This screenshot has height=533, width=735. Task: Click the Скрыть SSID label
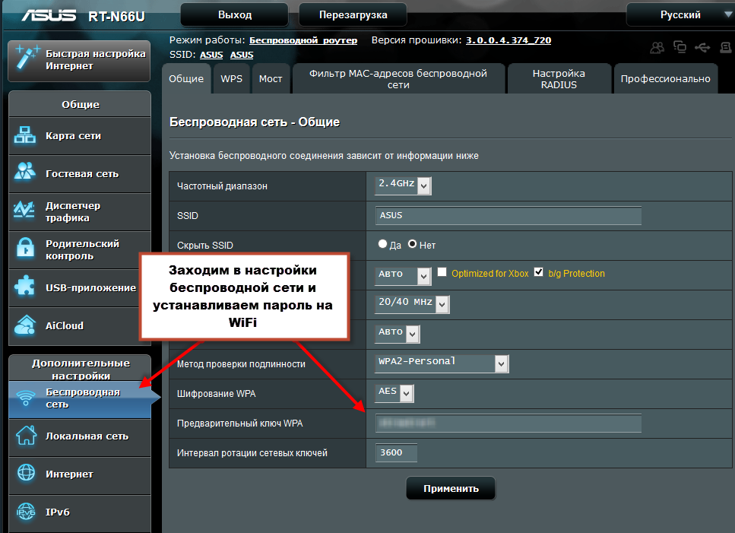[x=205, y=245]
